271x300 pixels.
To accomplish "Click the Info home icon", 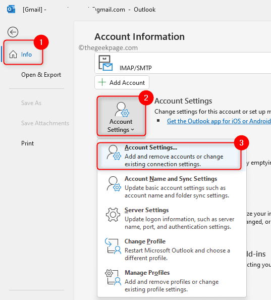I will [x=13, y=55].
